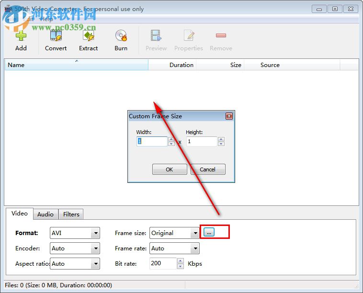Decrease bit rate with down arrow
The width and height of the screenshot is (363, 293).
[181, 266]
